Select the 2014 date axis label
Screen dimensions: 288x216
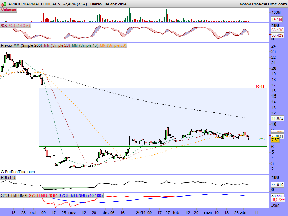[141, 213]
